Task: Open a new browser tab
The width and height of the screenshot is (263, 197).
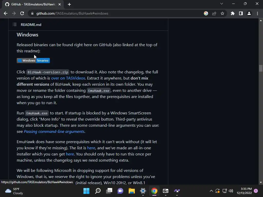Action: (x=69, y=4)
